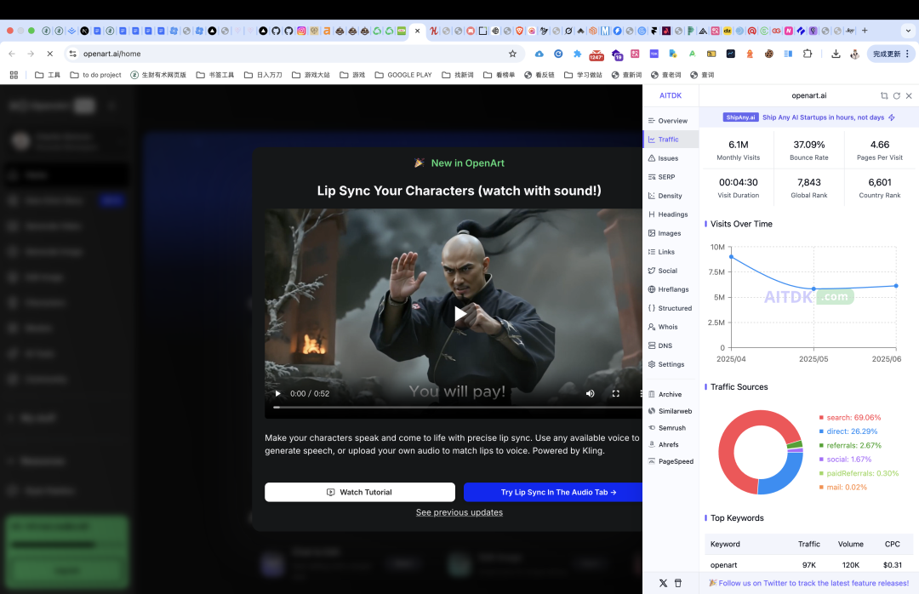
Task: Open the Ahrefs external link
Action: [x=663, y=445]
